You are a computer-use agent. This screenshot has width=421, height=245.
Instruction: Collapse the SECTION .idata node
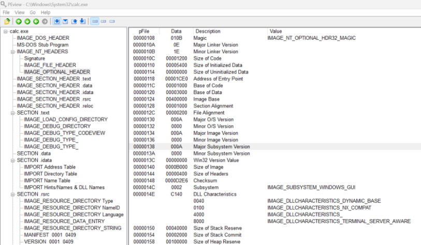pyautogui.click(x=12, y=160)
